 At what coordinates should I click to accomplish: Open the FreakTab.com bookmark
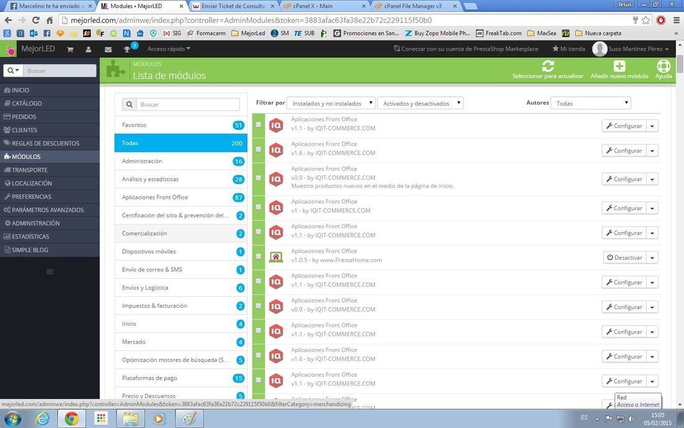pyautogui.click(x=499, y=33)
